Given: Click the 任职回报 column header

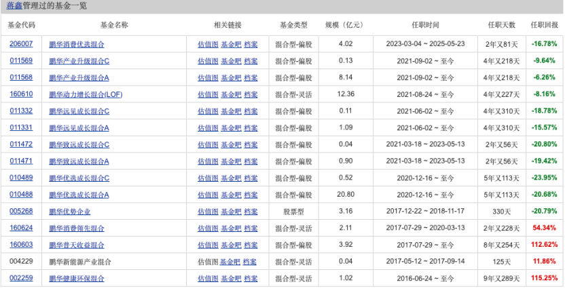Looking at the screenshot, I should point(545,25).
